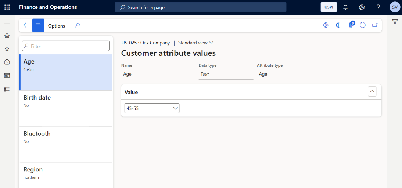
Task: Click the action pane search magnifier
Action: pyautogui.click(x=77, y=25)
